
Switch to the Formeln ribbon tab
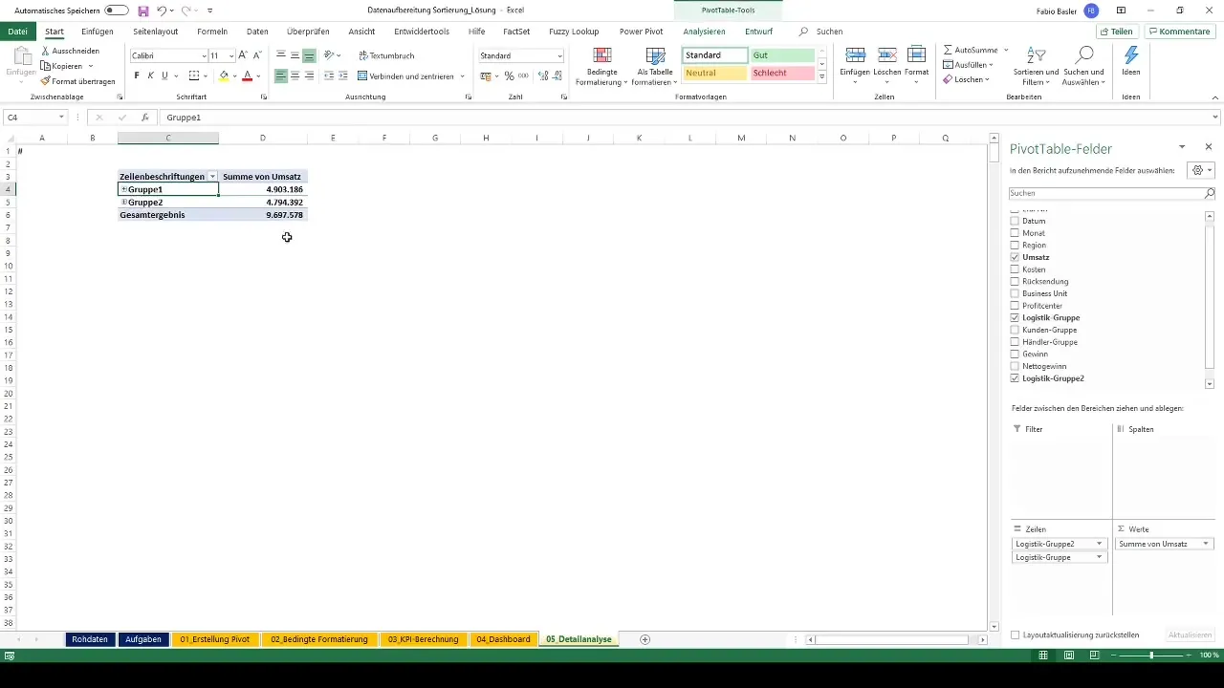pyautogui.click(x=211, y=32)
